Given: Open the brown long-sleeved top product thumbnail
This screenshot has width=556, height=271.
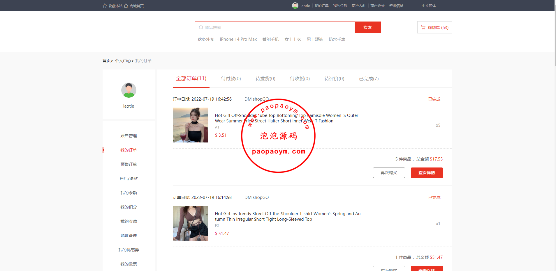Looking at the screenshot, I should point(191,223).
